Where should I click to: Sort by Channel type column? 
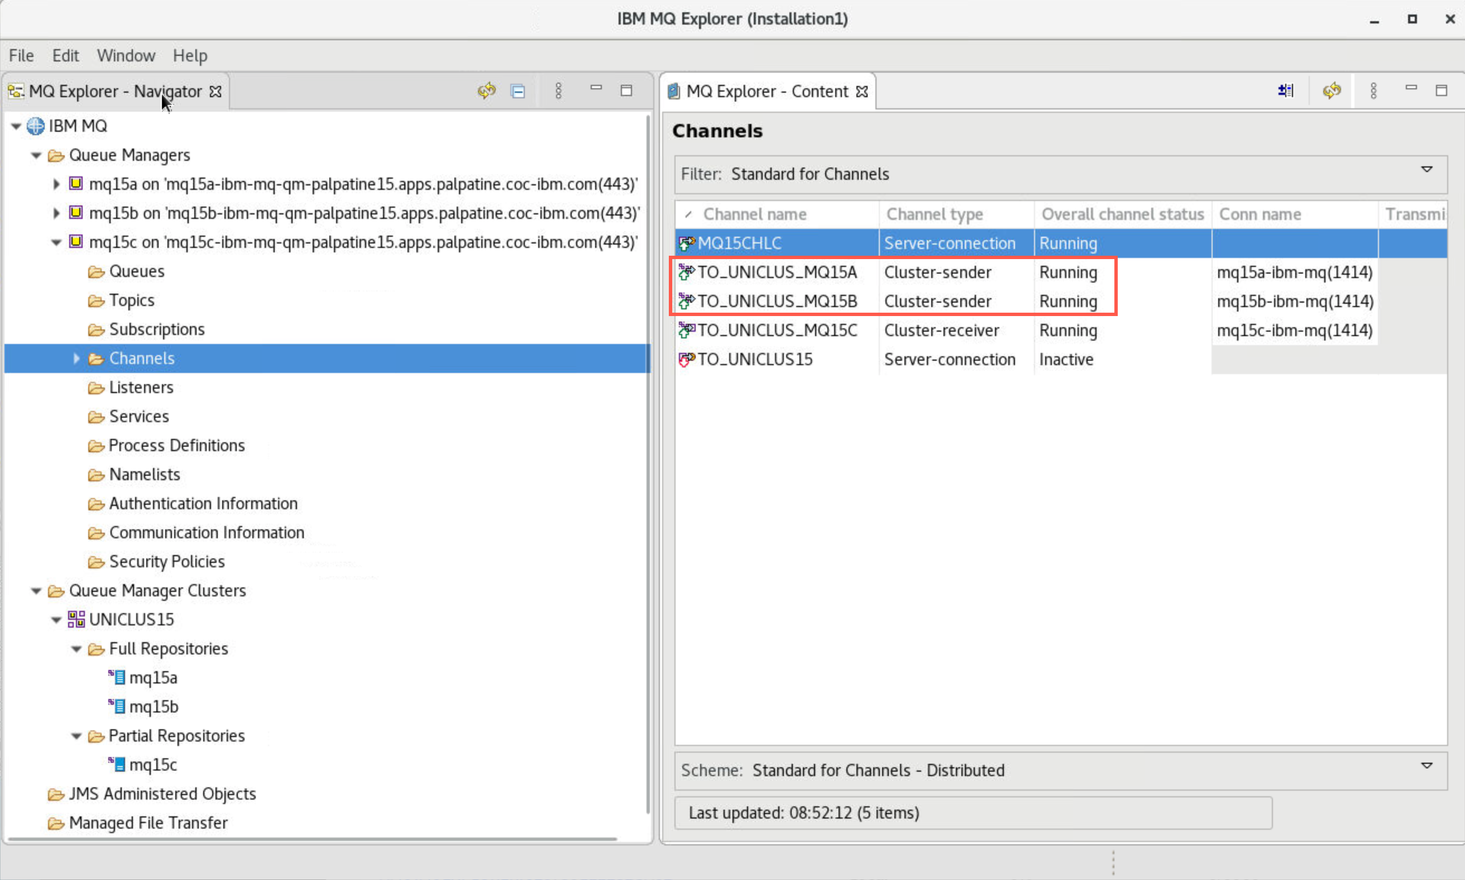point(956,214)
